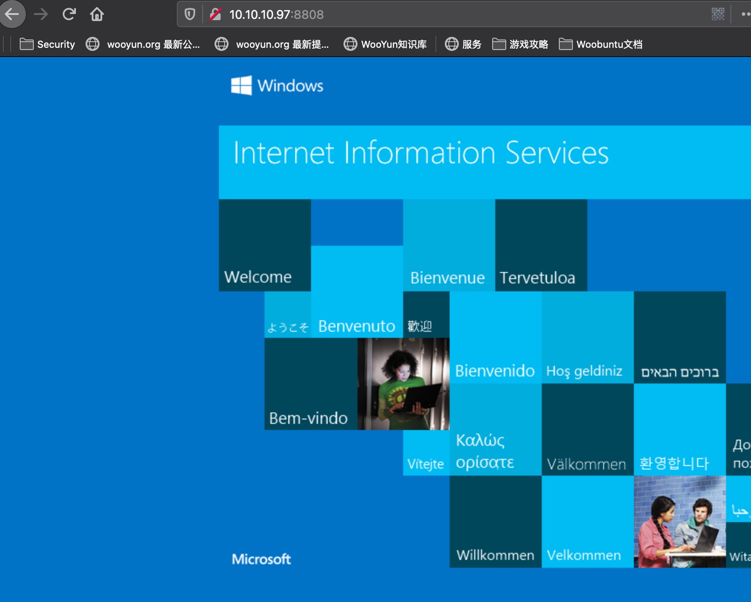Open first wooyun.org 最新公... bookmark
This screenshot has width=751, height=602.
pyautogui.click(x=143, y=44)
